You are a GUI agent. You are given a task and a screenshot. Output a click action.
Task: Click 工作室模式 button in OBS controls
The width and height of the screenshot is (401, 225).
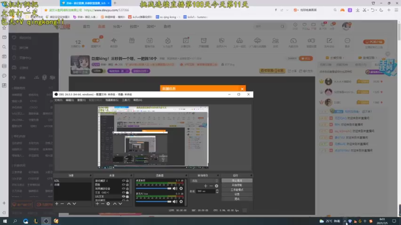tap(237, 190)
